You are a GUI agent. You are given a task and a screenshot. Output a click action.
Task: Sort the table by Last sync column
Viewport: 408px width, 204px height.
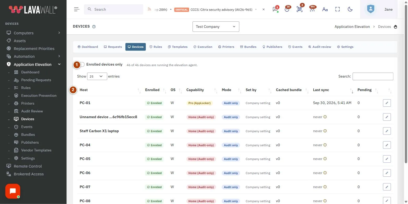click(x=333, y=90)
